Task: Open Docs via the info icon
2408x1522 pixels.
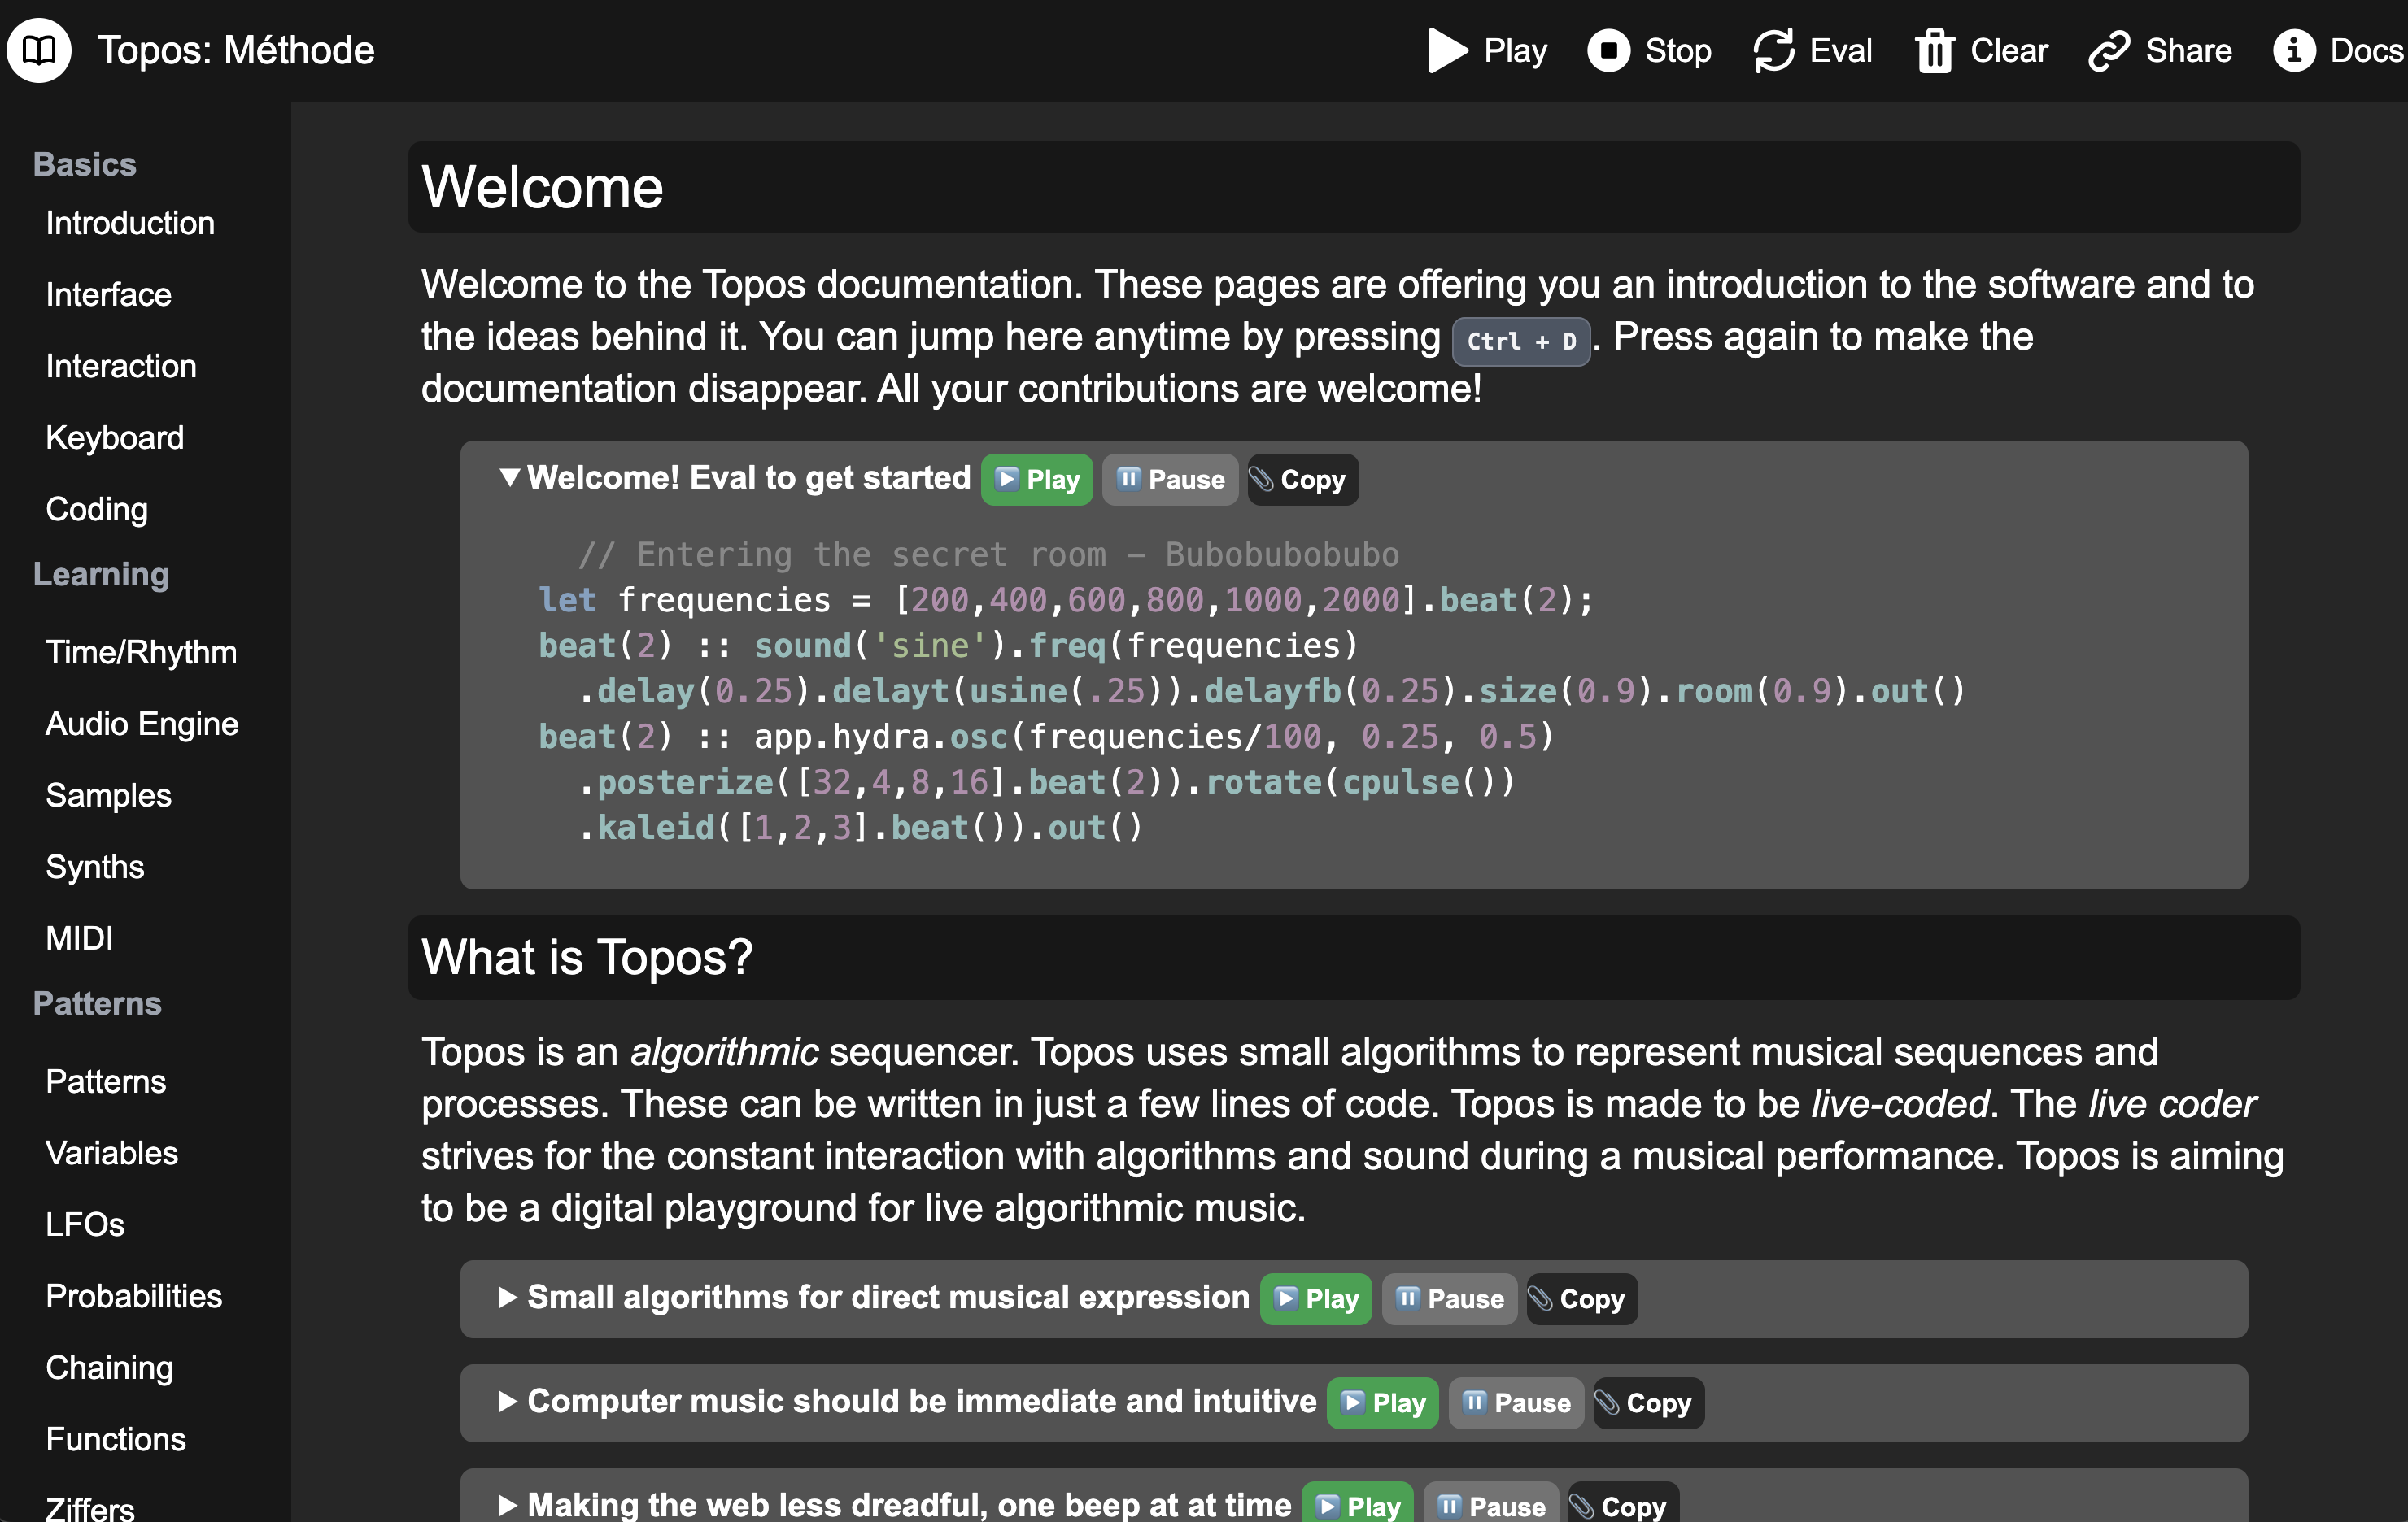Action: (2293, 50)
